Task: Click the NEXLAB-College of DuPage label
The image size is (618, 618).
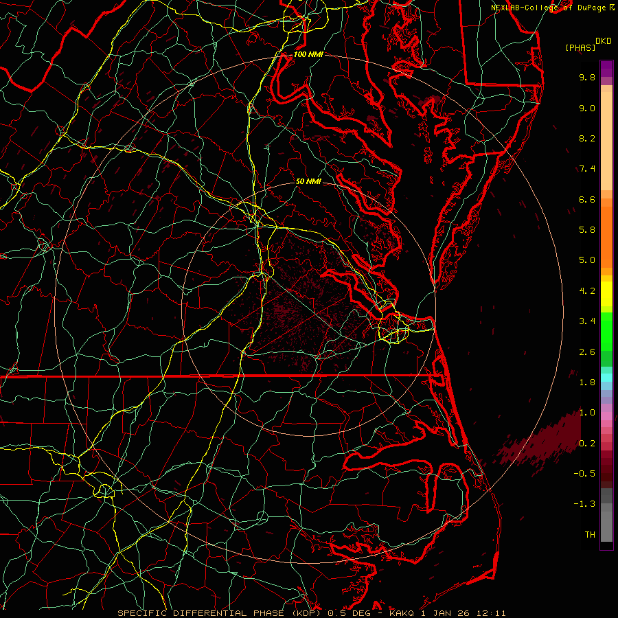Action: click(x=548, y=8)
